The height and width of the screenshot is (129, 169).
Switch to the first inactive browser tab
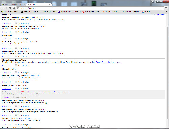pos(13,4)
